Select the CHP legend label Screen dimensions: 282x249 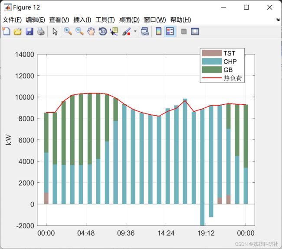230,61
